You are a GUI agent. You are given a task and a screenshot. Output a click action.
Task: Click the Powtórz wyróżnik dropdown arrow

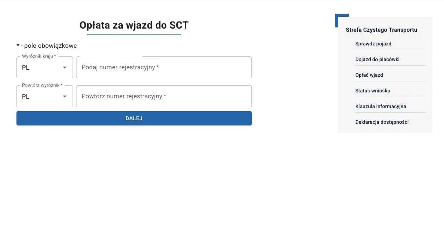[65, 97]
